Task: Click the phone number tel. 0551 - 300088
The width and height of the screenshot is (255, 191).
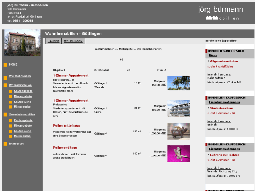Action: [20, 21]
